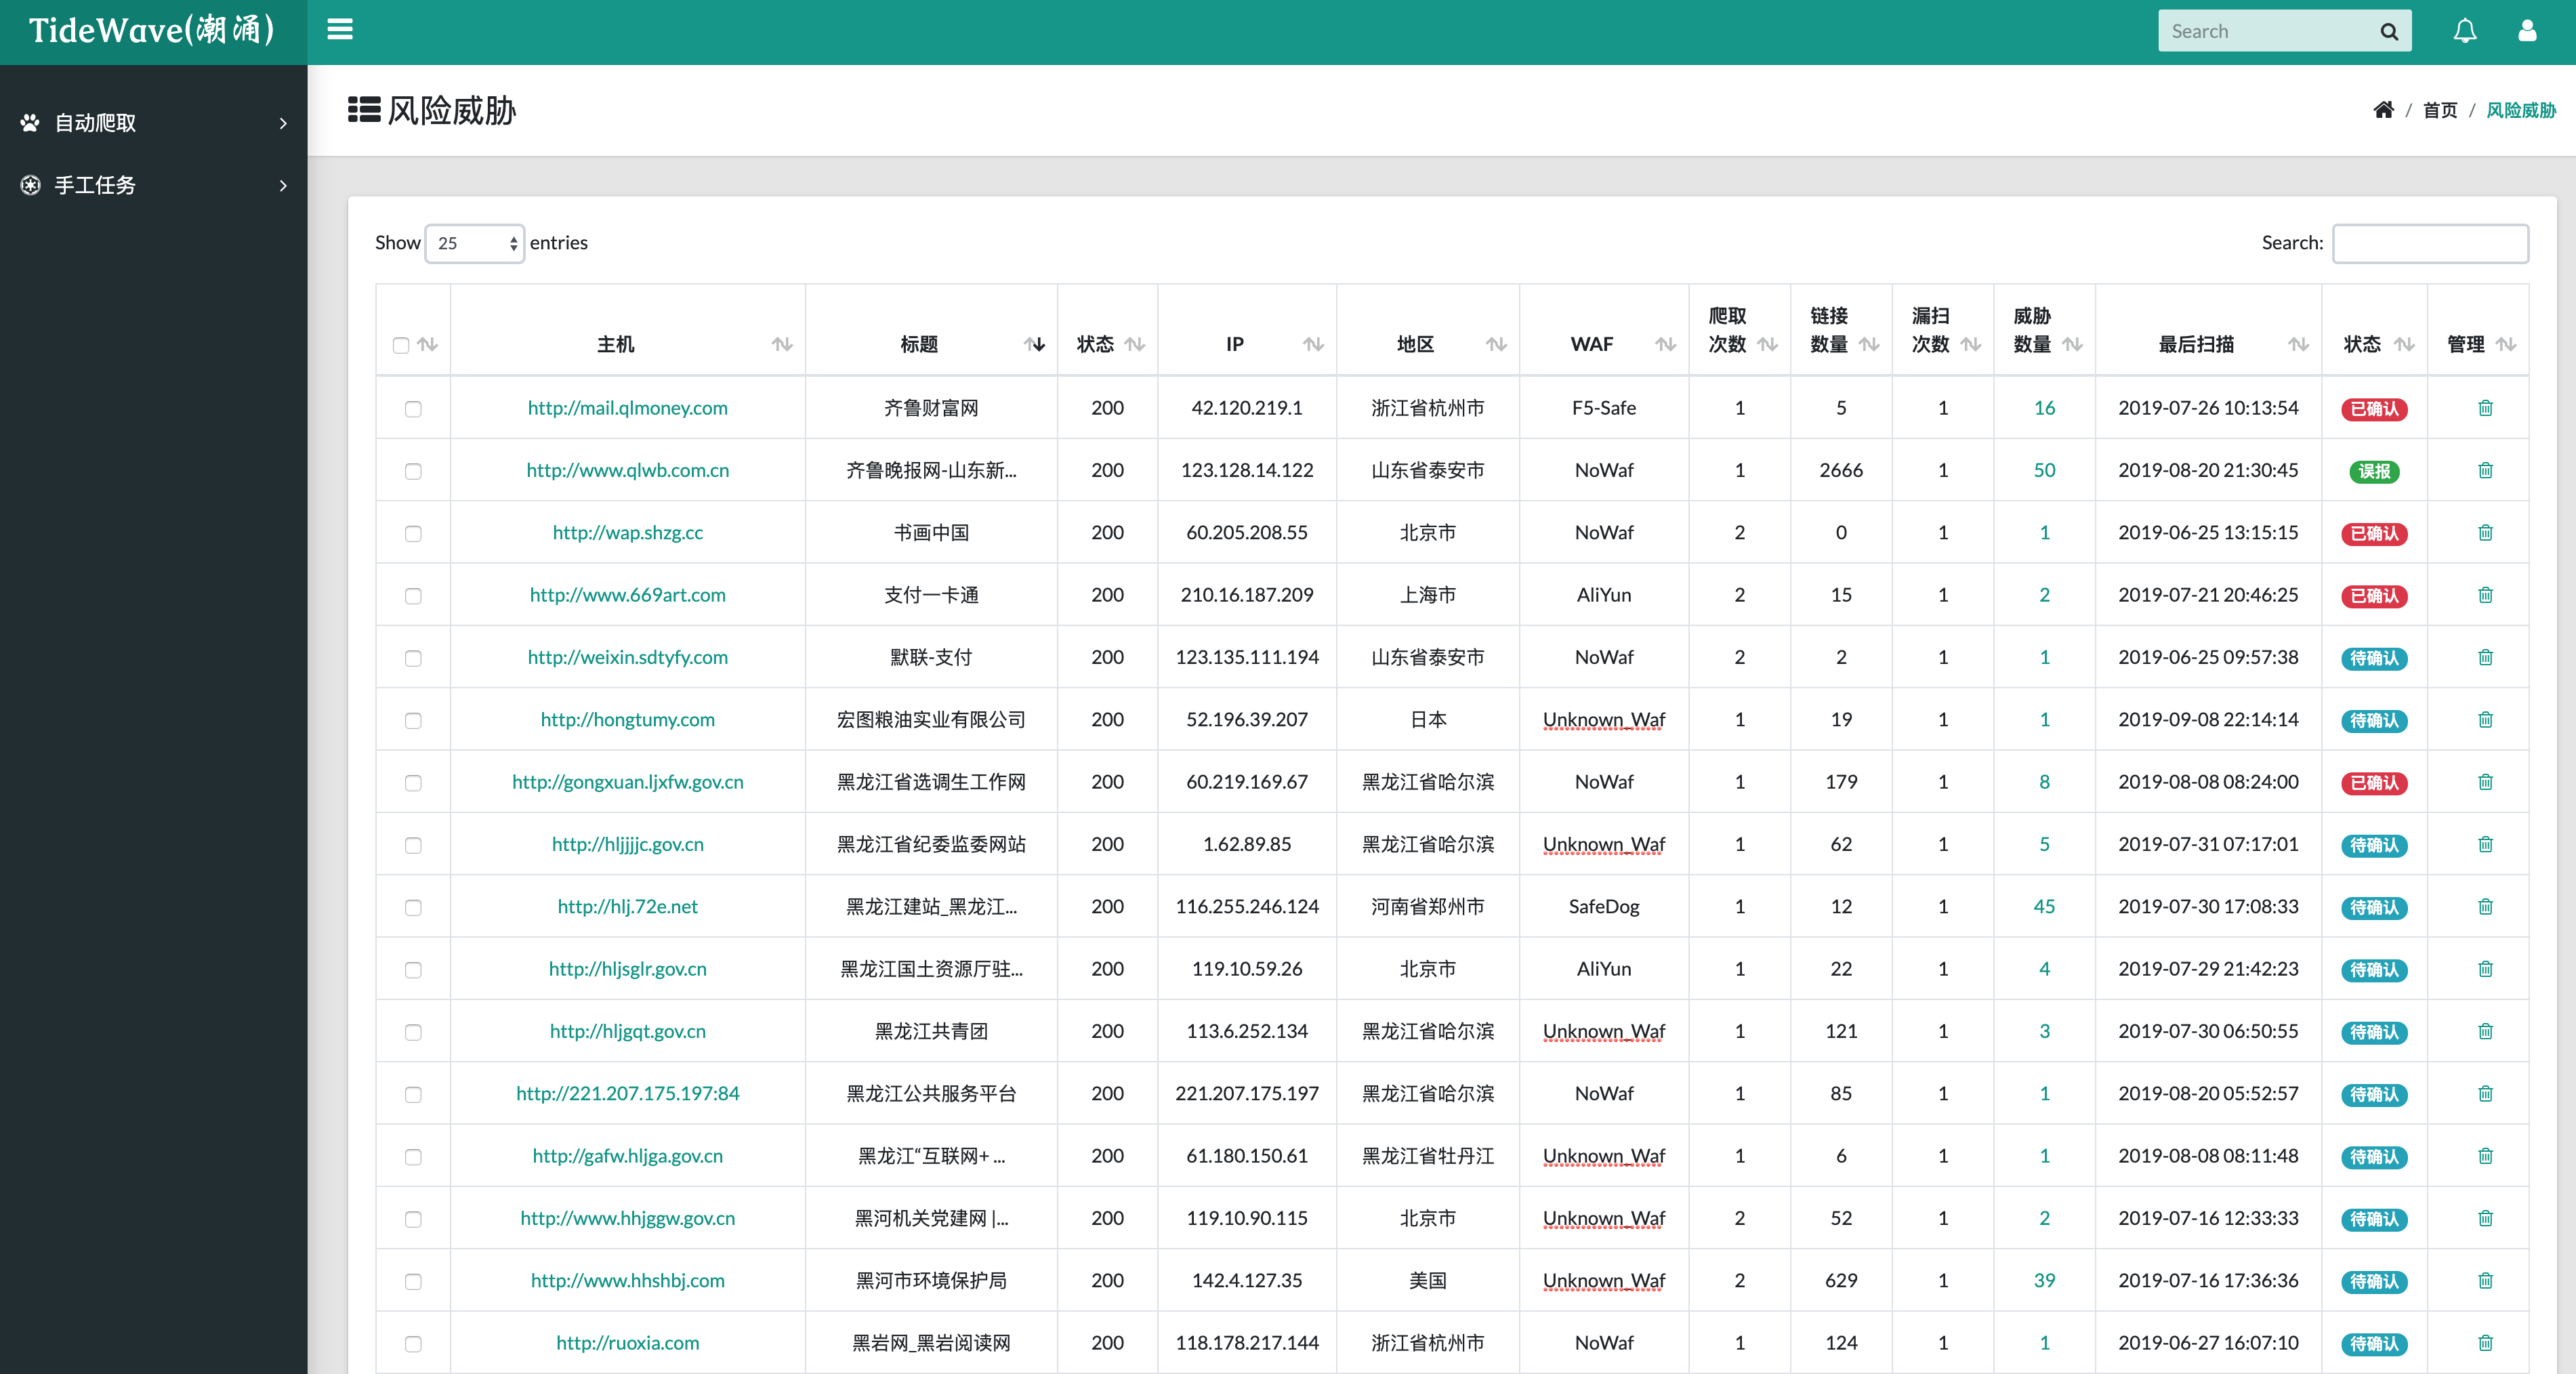2576x1374 pixels.
Task: Click trash icon for hongtumy.com row
Action: tap(2485, 720)
